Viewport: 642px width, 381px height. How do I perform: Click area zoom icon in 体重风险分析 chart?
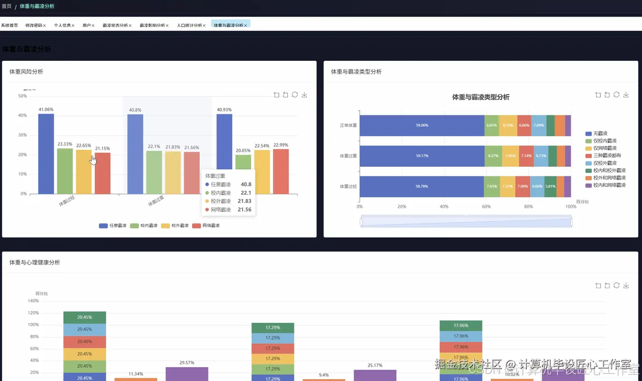(276, 95)
